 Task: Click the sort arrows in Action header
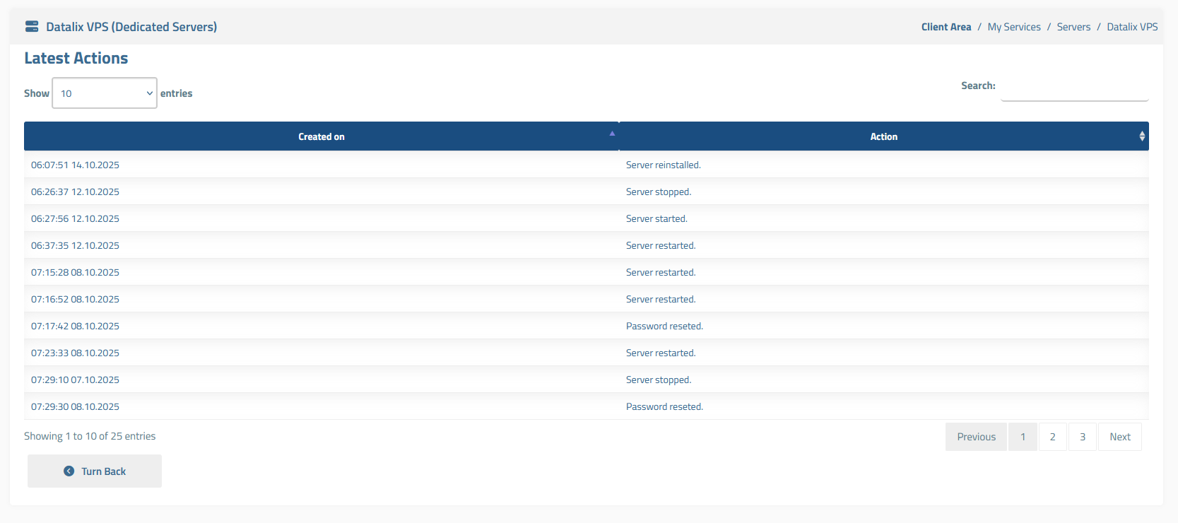[1141, 136]
